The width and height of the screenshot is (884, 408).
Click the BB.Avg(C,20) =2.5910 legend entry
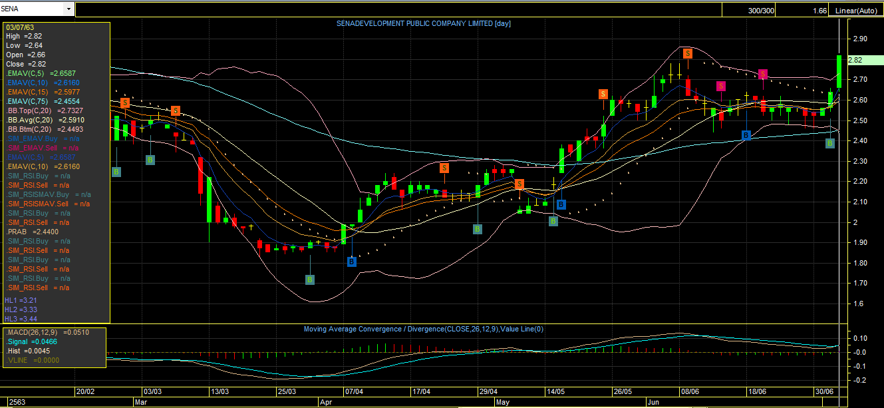pyautogui.click(x=45, y=120)
